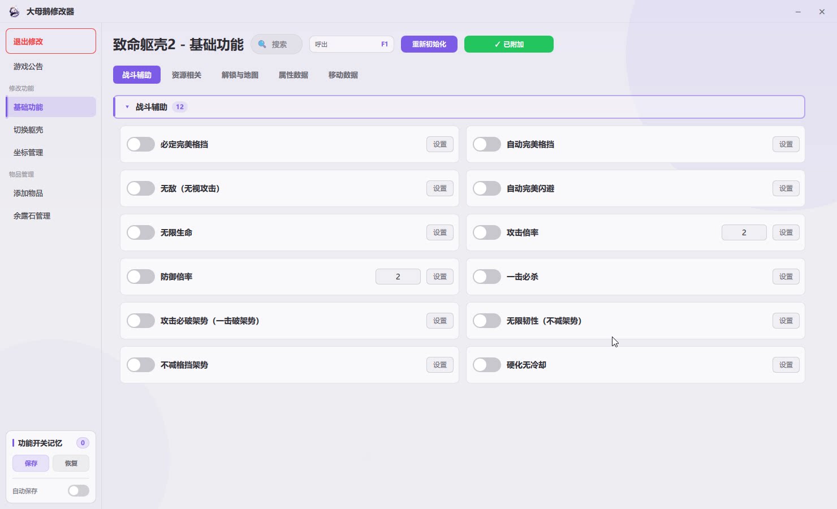The width and height of the screenshot is (837, 509).
Task: Switch to 属性数据 tab
Action: click(x=294, y=75)
